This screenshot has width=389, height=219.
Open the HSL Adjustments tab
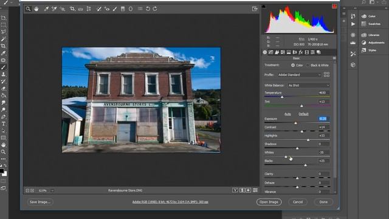[x=283, y=52]
